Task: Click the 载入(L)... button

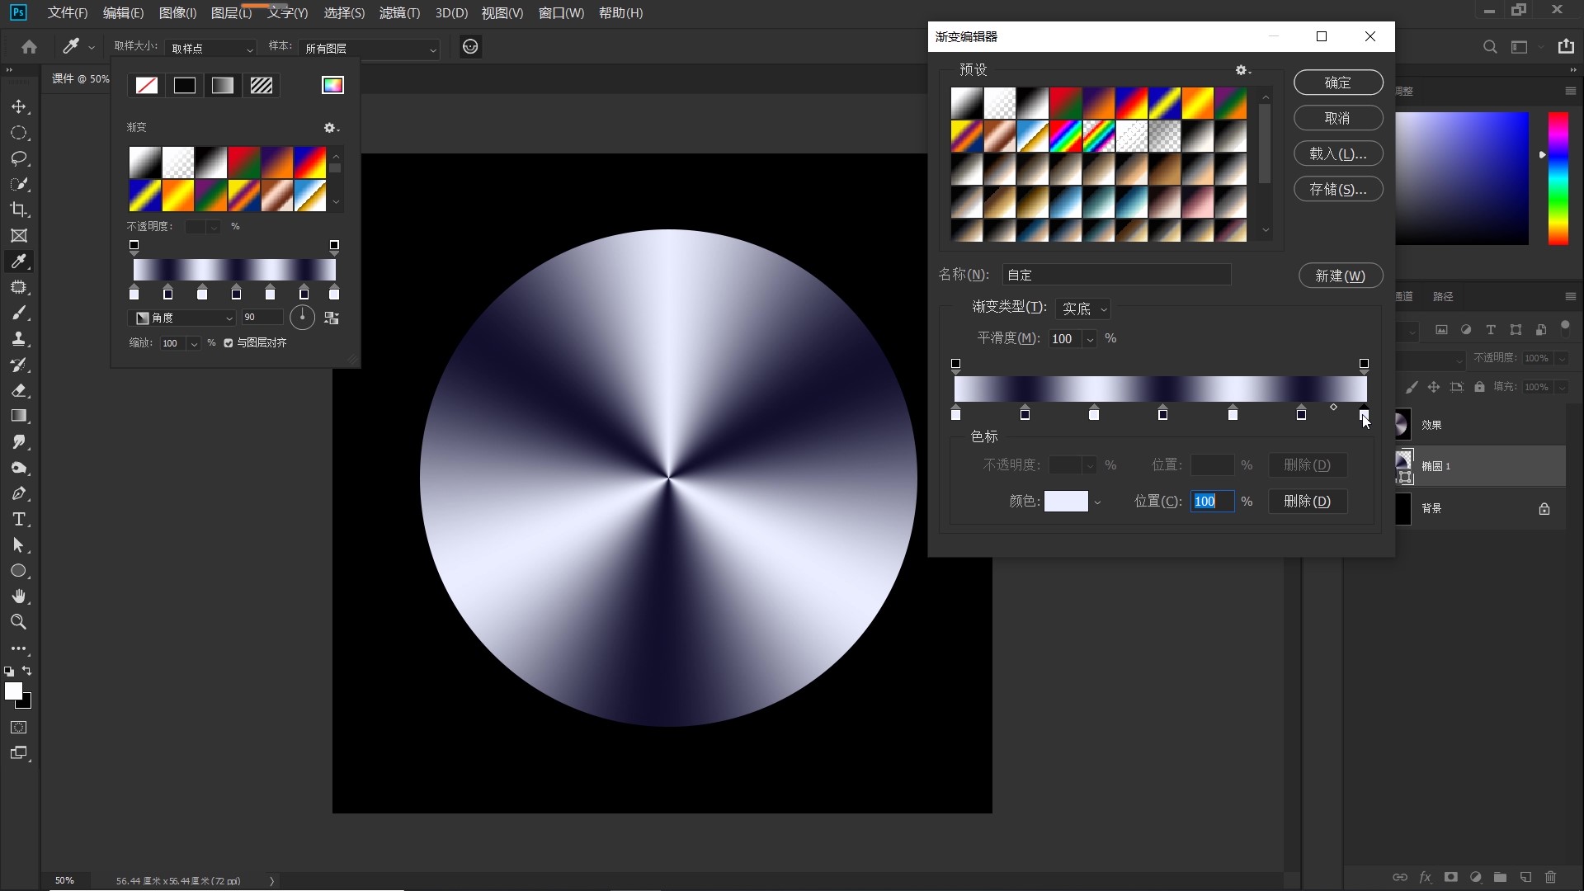Action: coord(1338,153)
